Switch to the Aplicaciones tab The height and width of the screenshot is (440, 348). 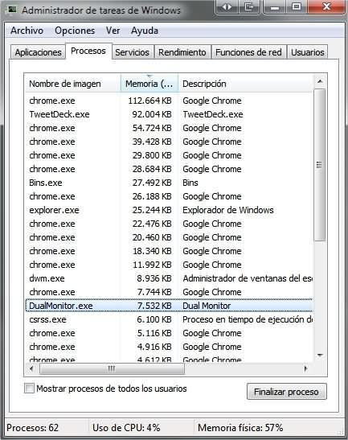click(x=38, y=52)
